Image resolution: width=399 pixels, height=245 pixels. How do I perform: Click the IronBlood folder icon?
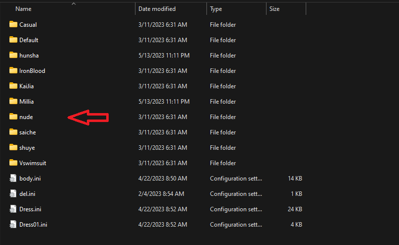13,70
